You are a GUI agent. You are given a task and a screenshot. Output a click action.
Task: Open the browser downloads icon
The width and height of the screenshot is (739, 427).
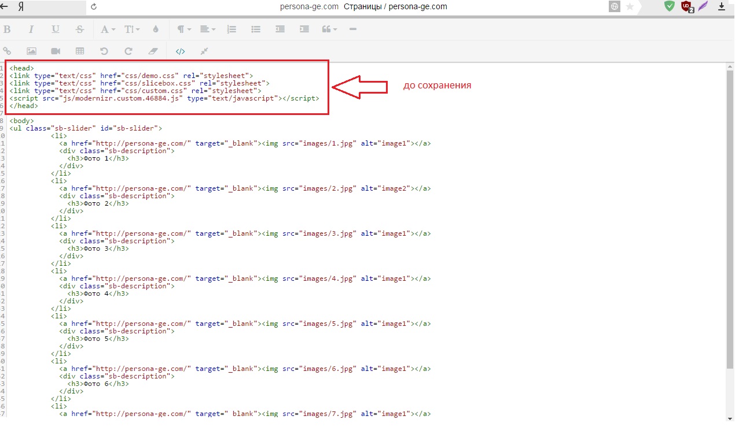coord(722,7)
